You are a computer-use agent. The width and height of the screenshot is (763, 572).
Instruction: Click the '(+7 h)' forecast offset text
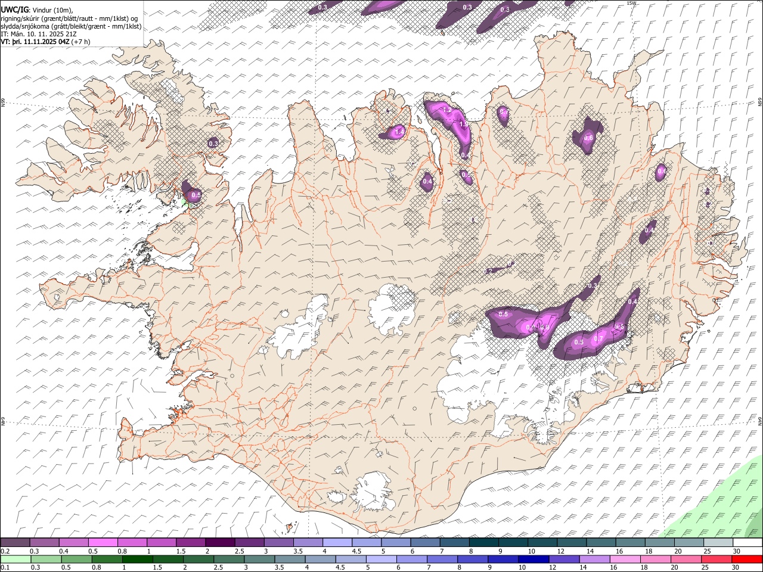(81, 42)
